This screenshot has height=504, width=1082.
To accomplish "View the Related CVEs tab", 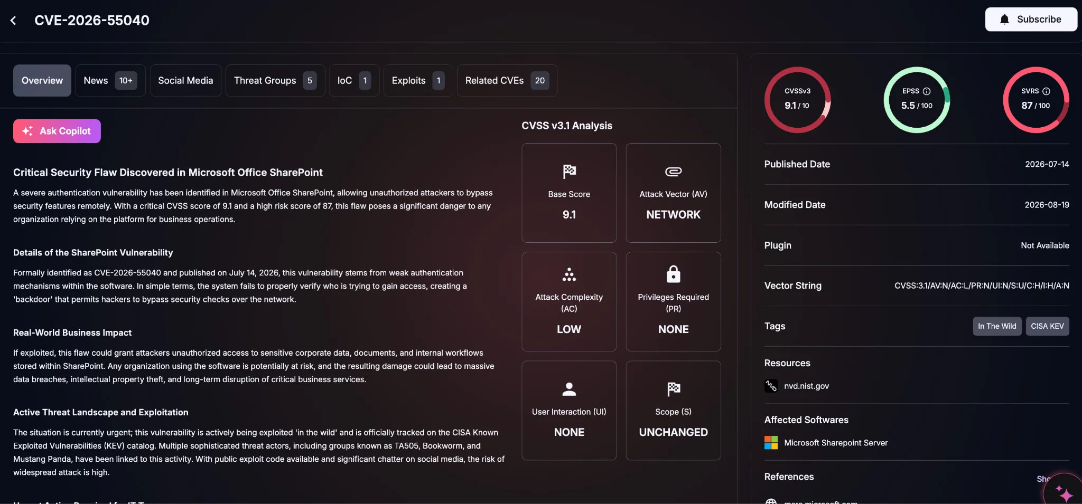I will 507,80.
